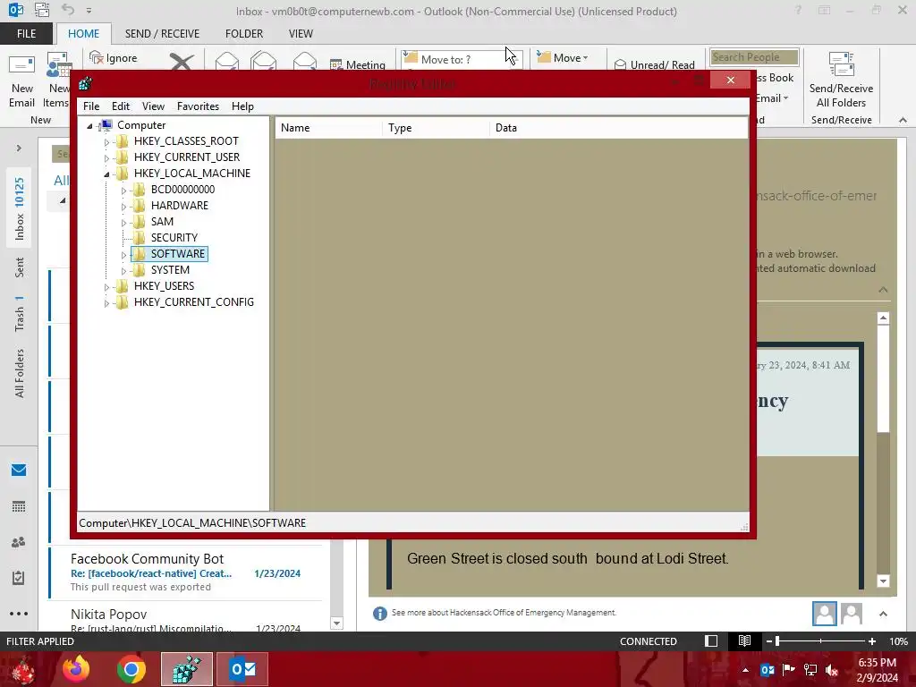The height and width of the screenshot is (687, 916).
Task: Click Ignore button in Outlook ribbon
Action: (x=114, y=58)
